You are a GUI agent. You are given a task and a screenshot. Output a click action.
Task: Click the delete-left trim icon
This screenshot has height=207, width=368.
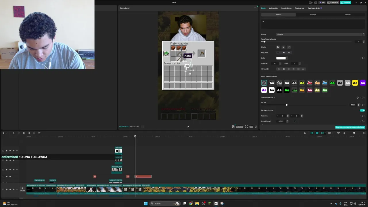29,133
